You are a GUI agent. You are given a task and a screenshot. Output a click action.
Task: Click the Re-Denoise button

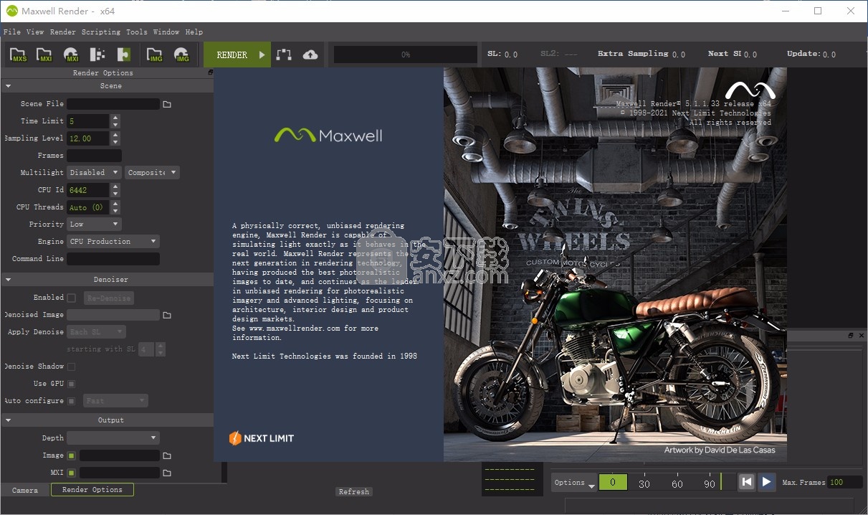click(109, 298)
